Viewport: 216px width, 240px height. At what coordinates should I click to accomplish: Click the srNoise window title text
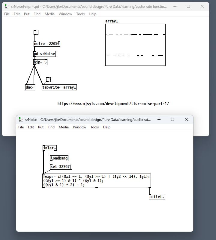click(x=88, y=120)
